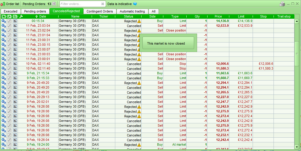This screenshot has height=151, width=301.
Task: Click the limit value £12,232.1
Action: 245,135
